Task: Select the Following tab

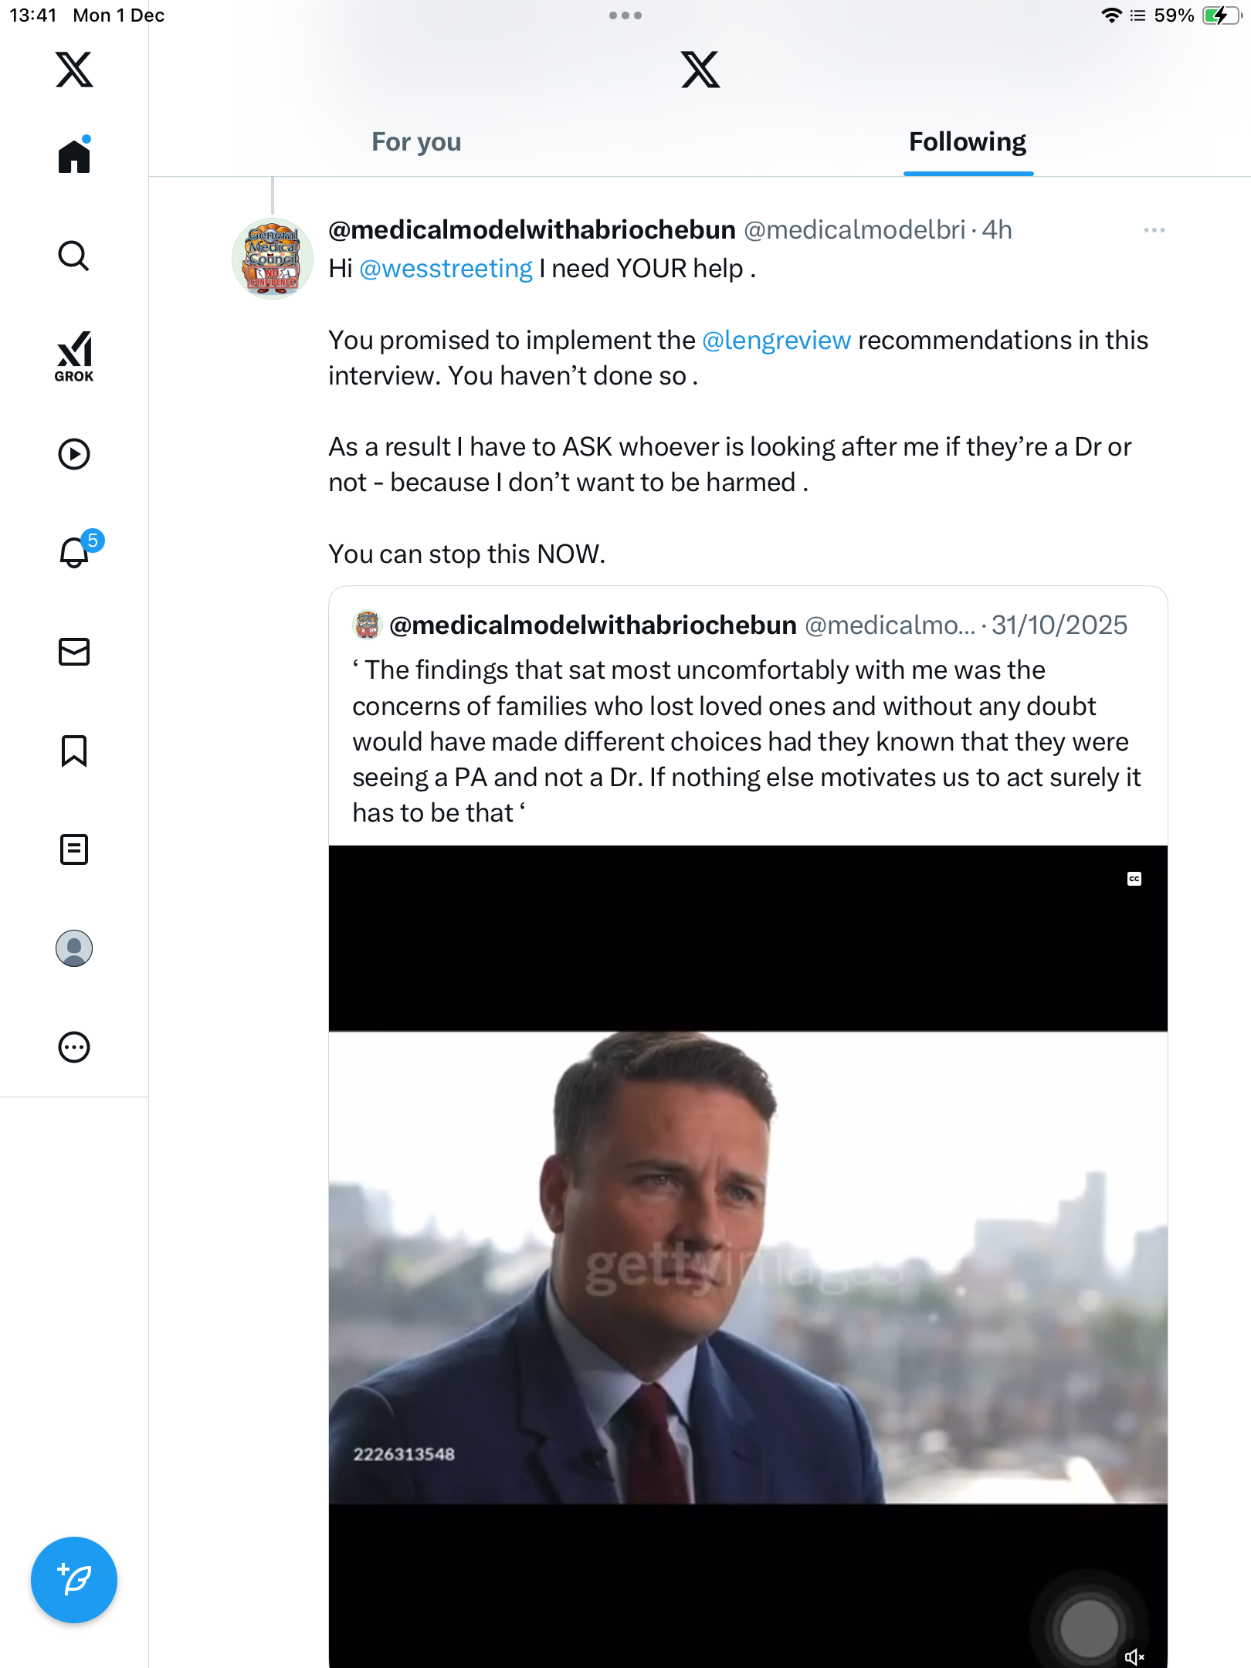Action: click(x=967, y=142)
